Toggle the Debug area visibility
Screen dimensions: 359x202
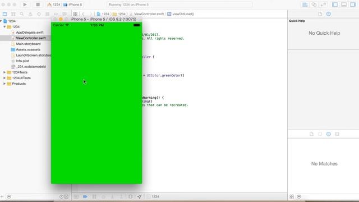344,4
